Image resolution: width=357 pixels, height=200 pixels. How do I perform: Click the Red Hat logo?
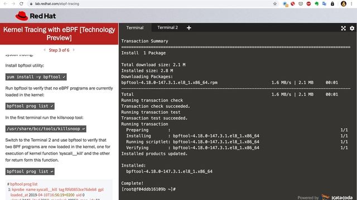click(36, 16)
